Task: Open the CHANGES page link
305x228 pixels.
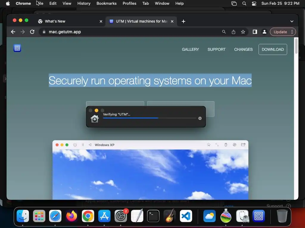Action: tap(243, 50)
